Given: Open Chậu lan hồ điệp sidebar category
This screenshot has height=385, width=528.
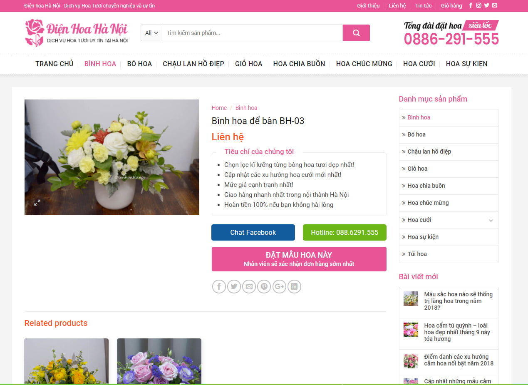Looking at the screenshot, I should [429, 152].
